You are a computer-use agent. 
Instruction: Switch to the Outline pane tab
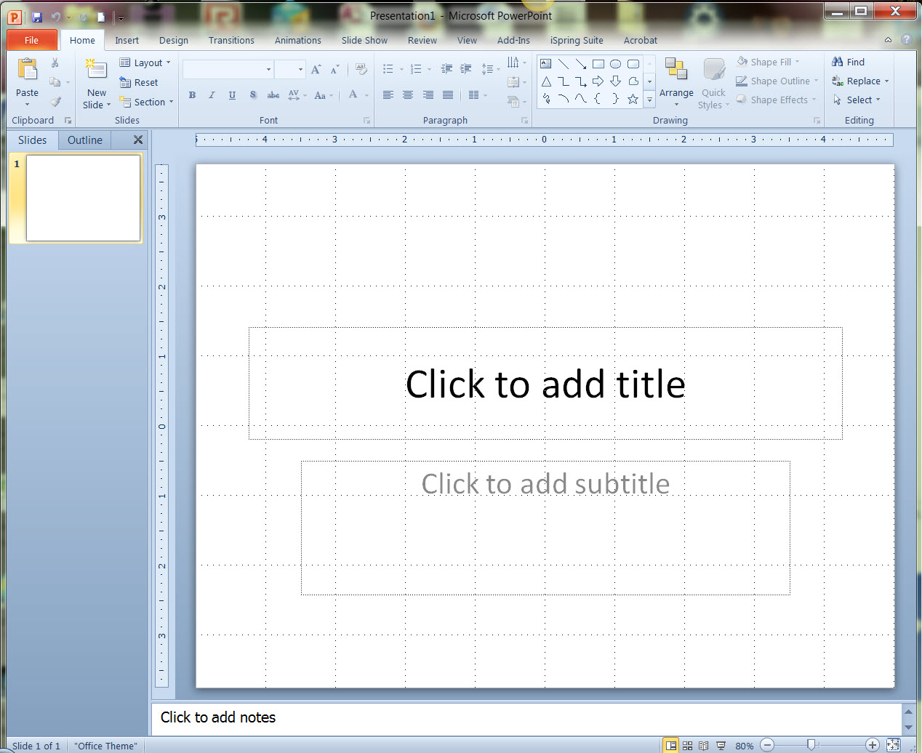point(84,140)
